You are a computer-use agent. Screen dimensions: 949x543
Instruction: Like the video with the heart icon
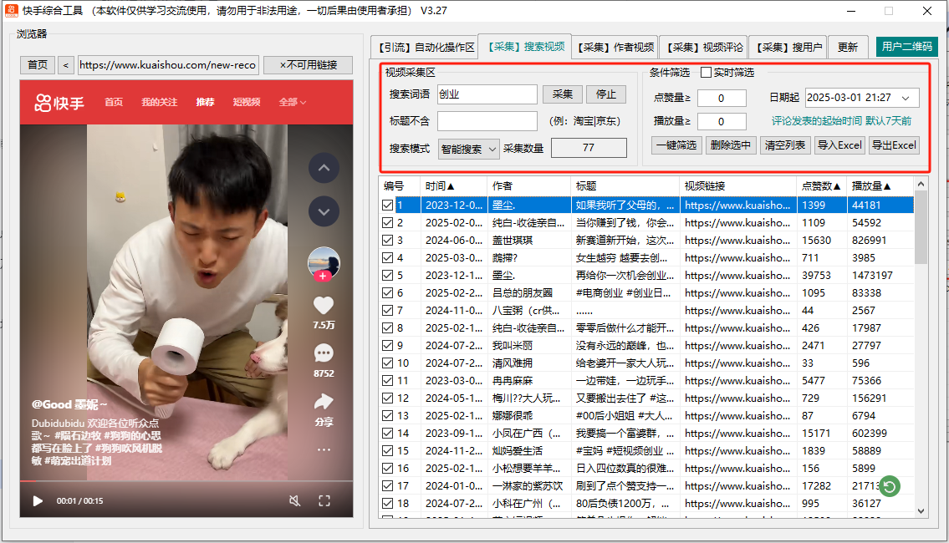pos(324,307)
